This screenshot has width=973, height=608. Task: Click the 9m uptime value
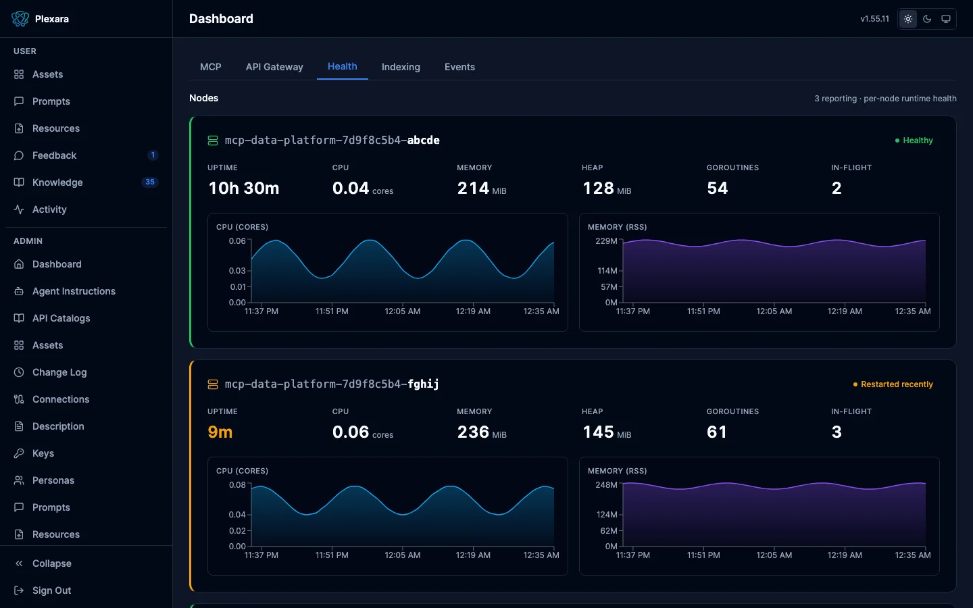(220, 432)
